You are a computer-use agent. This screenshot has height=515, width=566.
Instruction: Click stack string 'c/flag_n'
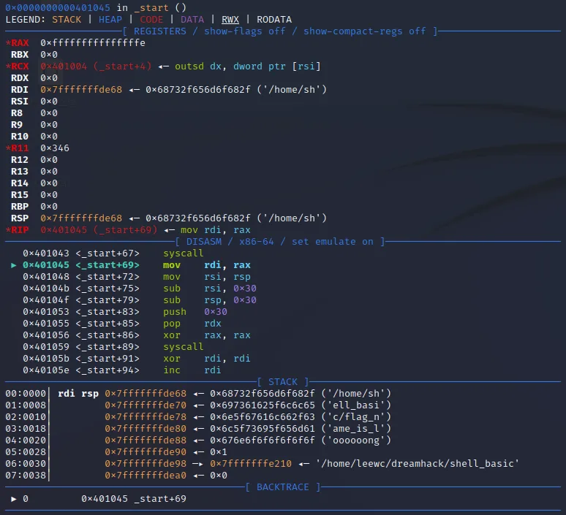click(x=356, y=417)
